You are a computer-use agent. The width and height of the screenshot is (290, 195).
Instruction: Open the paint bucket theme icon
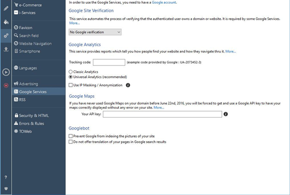[x=6, y=22]
